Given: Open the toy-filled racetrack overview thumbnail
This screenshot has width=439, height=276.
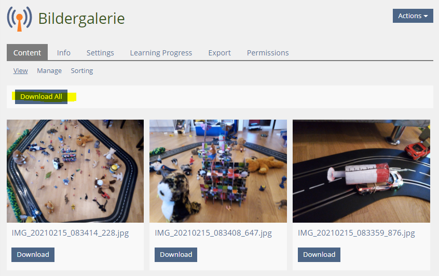Looking at the screenshot, I should (x=75, y=171).
